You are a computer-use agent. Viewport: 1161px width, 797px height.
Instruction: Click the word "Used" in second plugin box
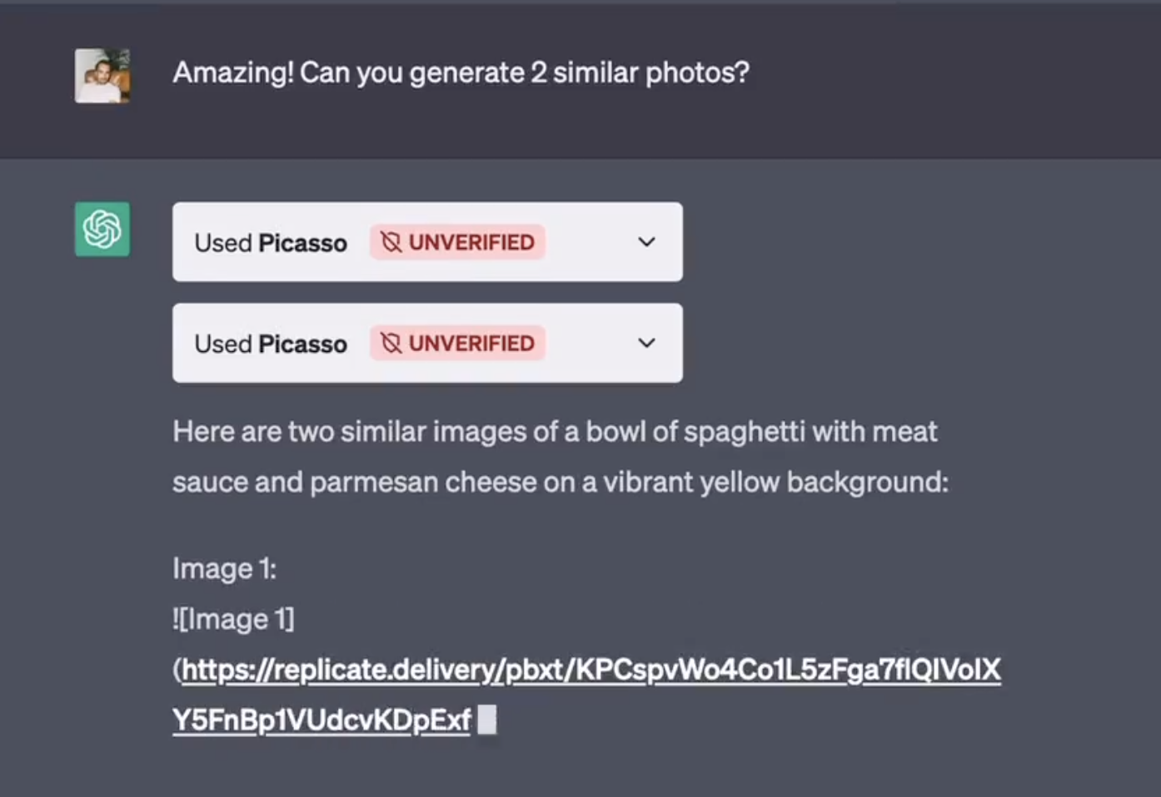click(x=223, y=344)
